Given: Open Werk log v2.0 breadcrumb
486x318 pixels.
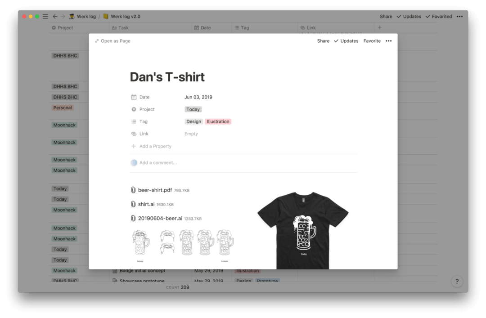Looking at the screenshot, I should pos(126,17).
